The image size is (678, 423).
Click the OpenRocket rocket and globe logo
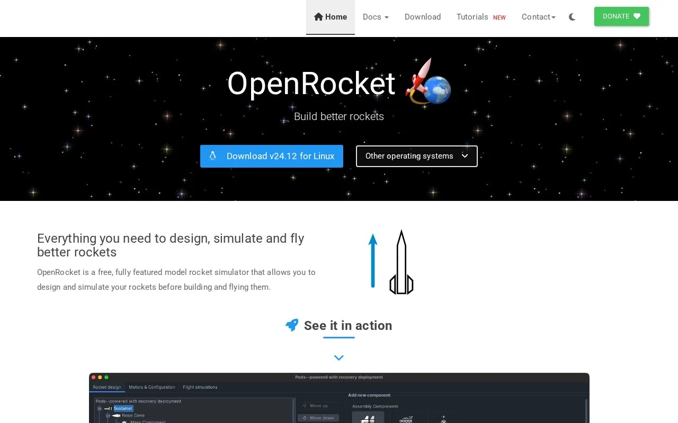(428, 82)
